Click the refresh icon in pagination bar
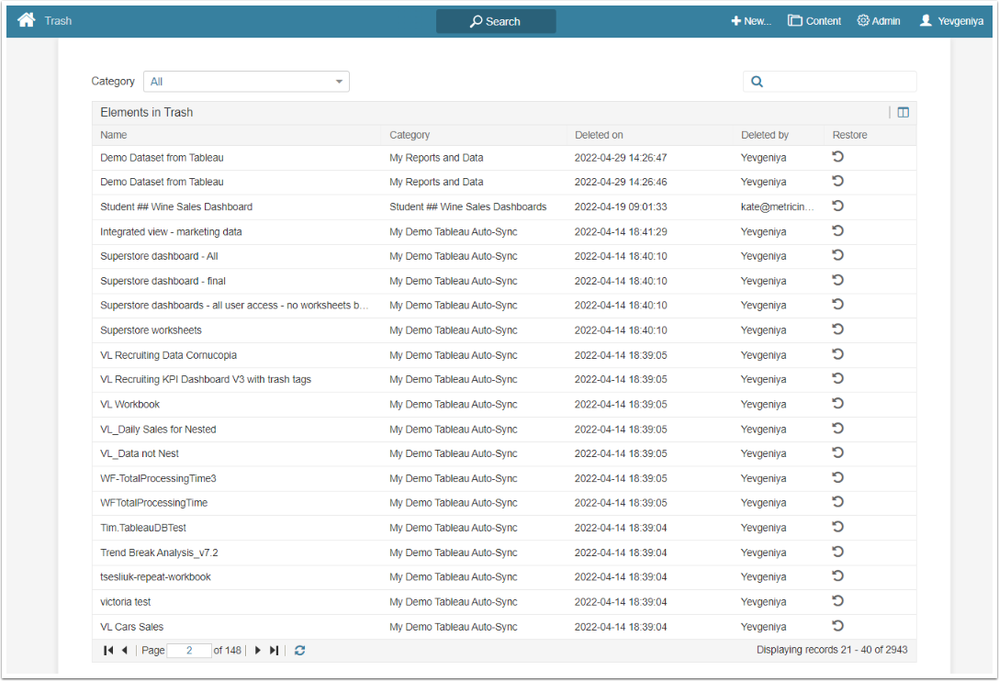This screenshot has height=681, width=999. coord(299,650)
